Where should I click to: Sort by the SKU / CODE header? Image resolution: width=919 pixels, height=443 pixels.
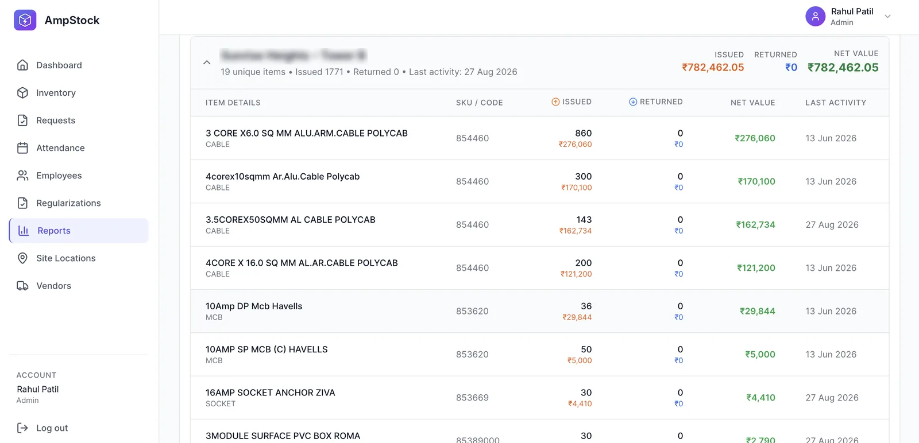(480, 103)
